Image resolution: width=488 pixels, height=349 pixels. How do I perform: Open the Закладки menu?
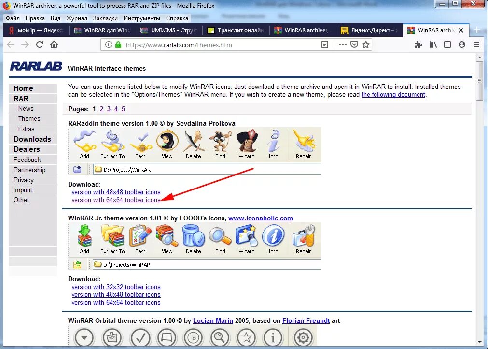105,18
